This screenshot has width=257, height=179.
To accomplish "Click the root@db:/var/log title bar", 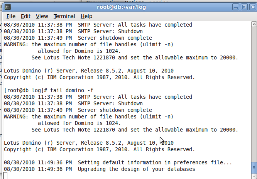I will (121, 7).
